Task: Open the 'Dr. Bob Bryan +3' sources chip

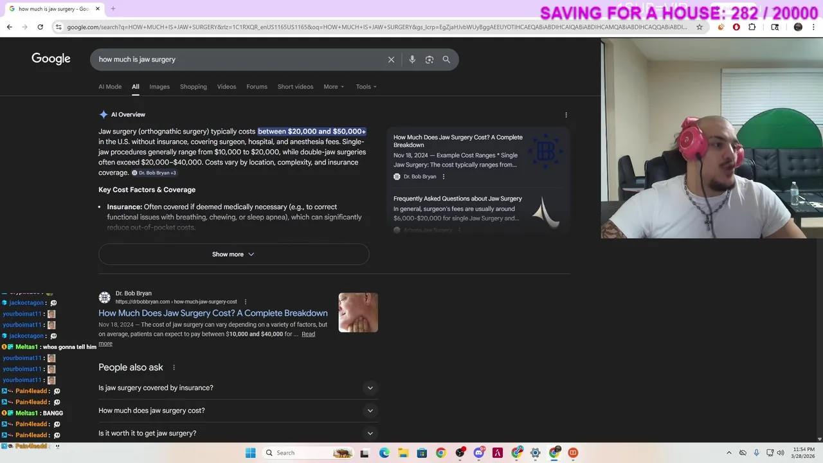Action: pyautogui.click(x=154, y=173)
